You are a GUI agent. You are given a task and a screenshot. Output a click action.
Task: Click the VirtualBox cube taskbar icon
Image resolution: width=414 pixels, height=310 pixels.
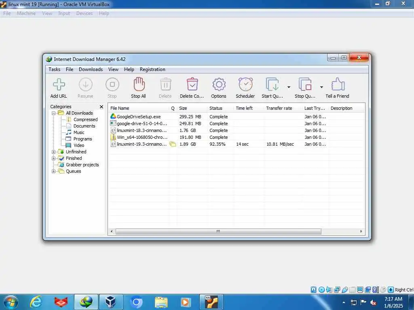pyautogui.click(x=111, y=302)
